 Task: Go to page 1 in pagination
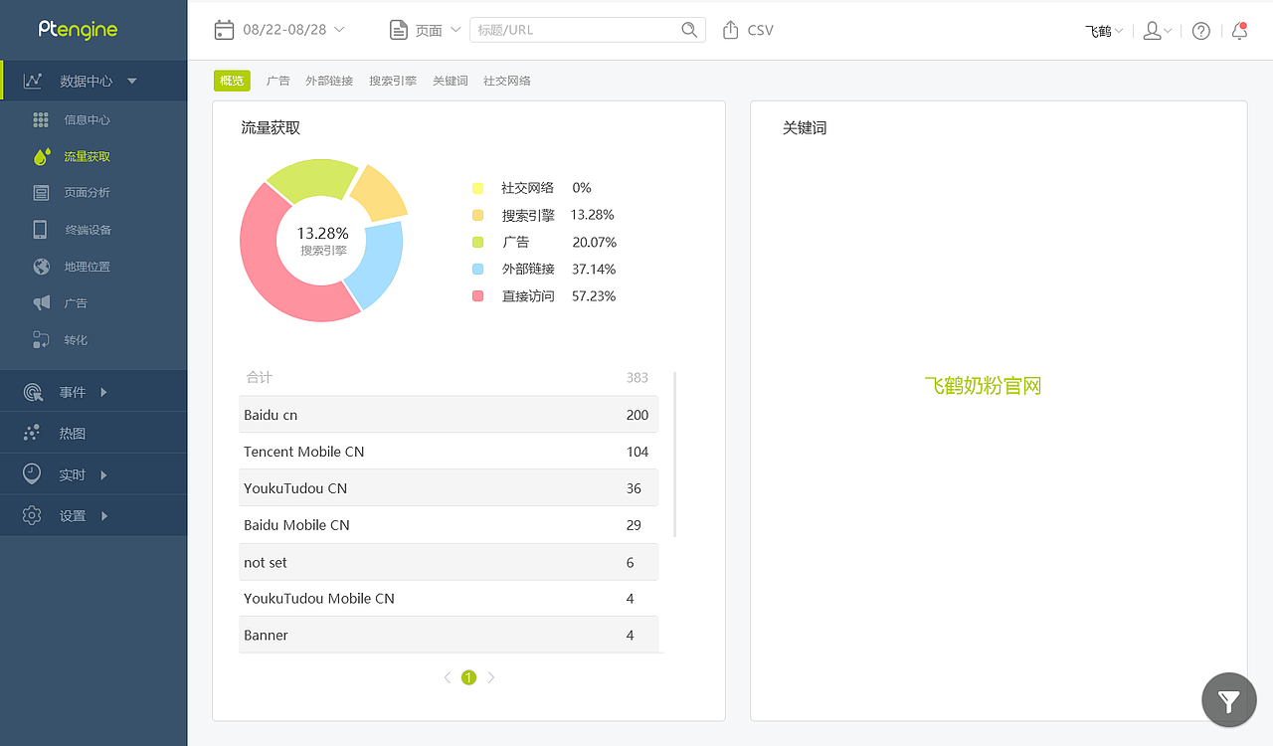[468, 677]
